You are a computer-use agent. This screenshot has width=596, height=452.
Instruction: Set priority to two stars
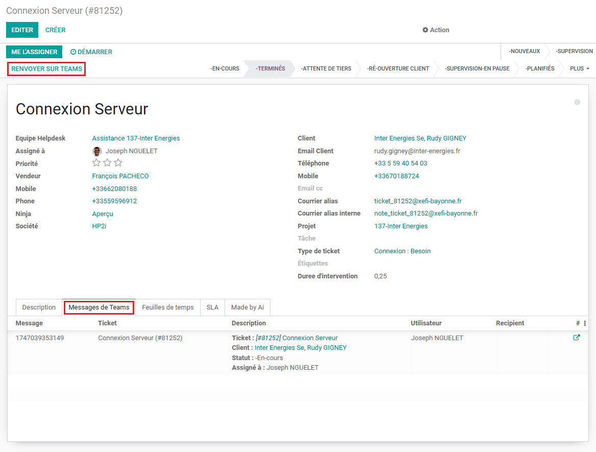click(x=108, y=163)
